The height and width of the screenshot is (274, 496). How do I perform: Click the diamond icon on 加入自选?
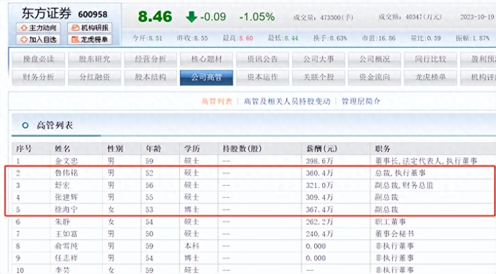(x=24, y=39)
